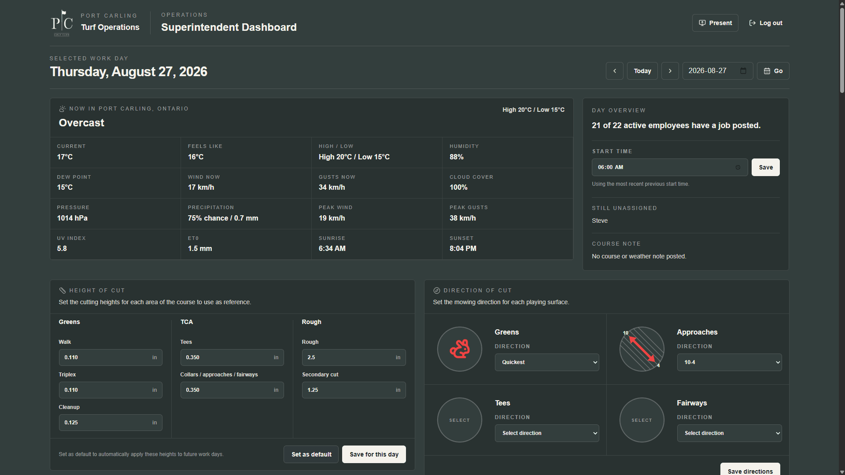Image resolution: width=845 pixels, height=475 pixels.
Task: Click the Go button
Action: coord(773,71)
